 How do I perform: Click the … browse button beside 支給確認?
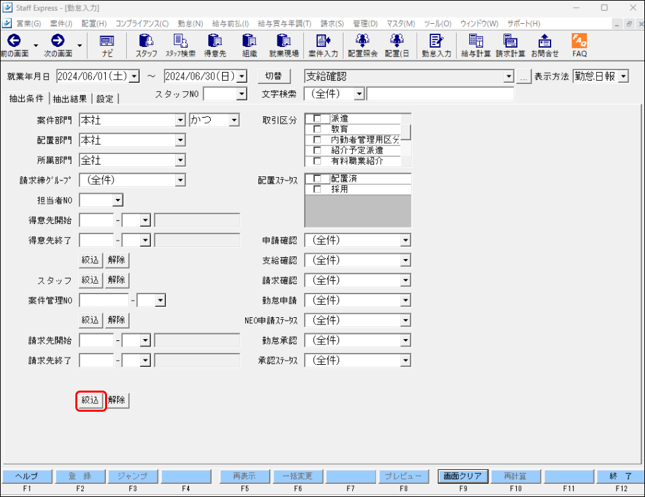pyautogui.click(x=523, y=77)
